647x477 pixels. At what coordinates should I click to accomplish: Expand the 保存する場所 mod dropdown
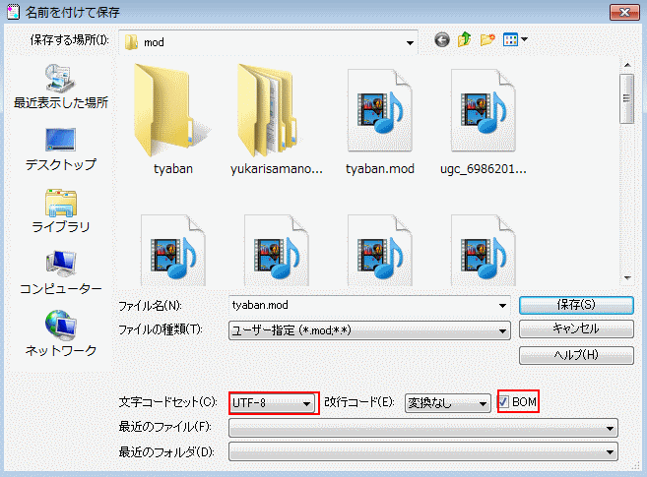(x=410, y=42)
